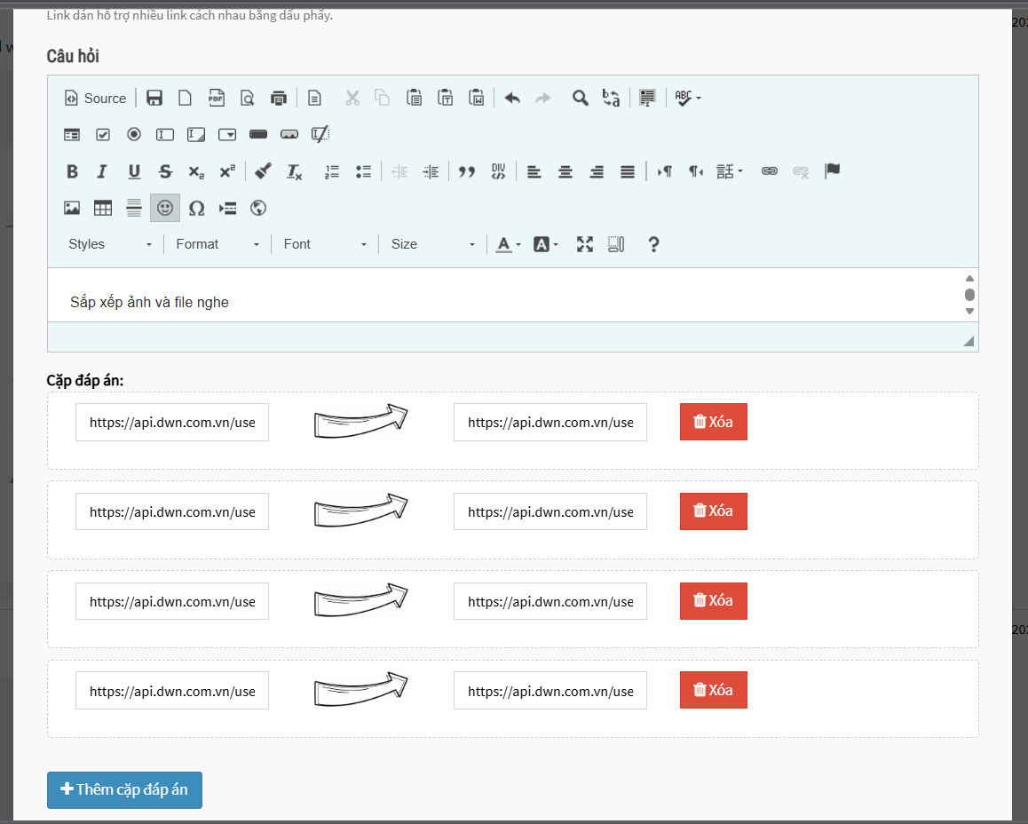Open the Font dropdown list
Image resolution: width=1028 pixels, height=824 pixels.
[325, 244]
